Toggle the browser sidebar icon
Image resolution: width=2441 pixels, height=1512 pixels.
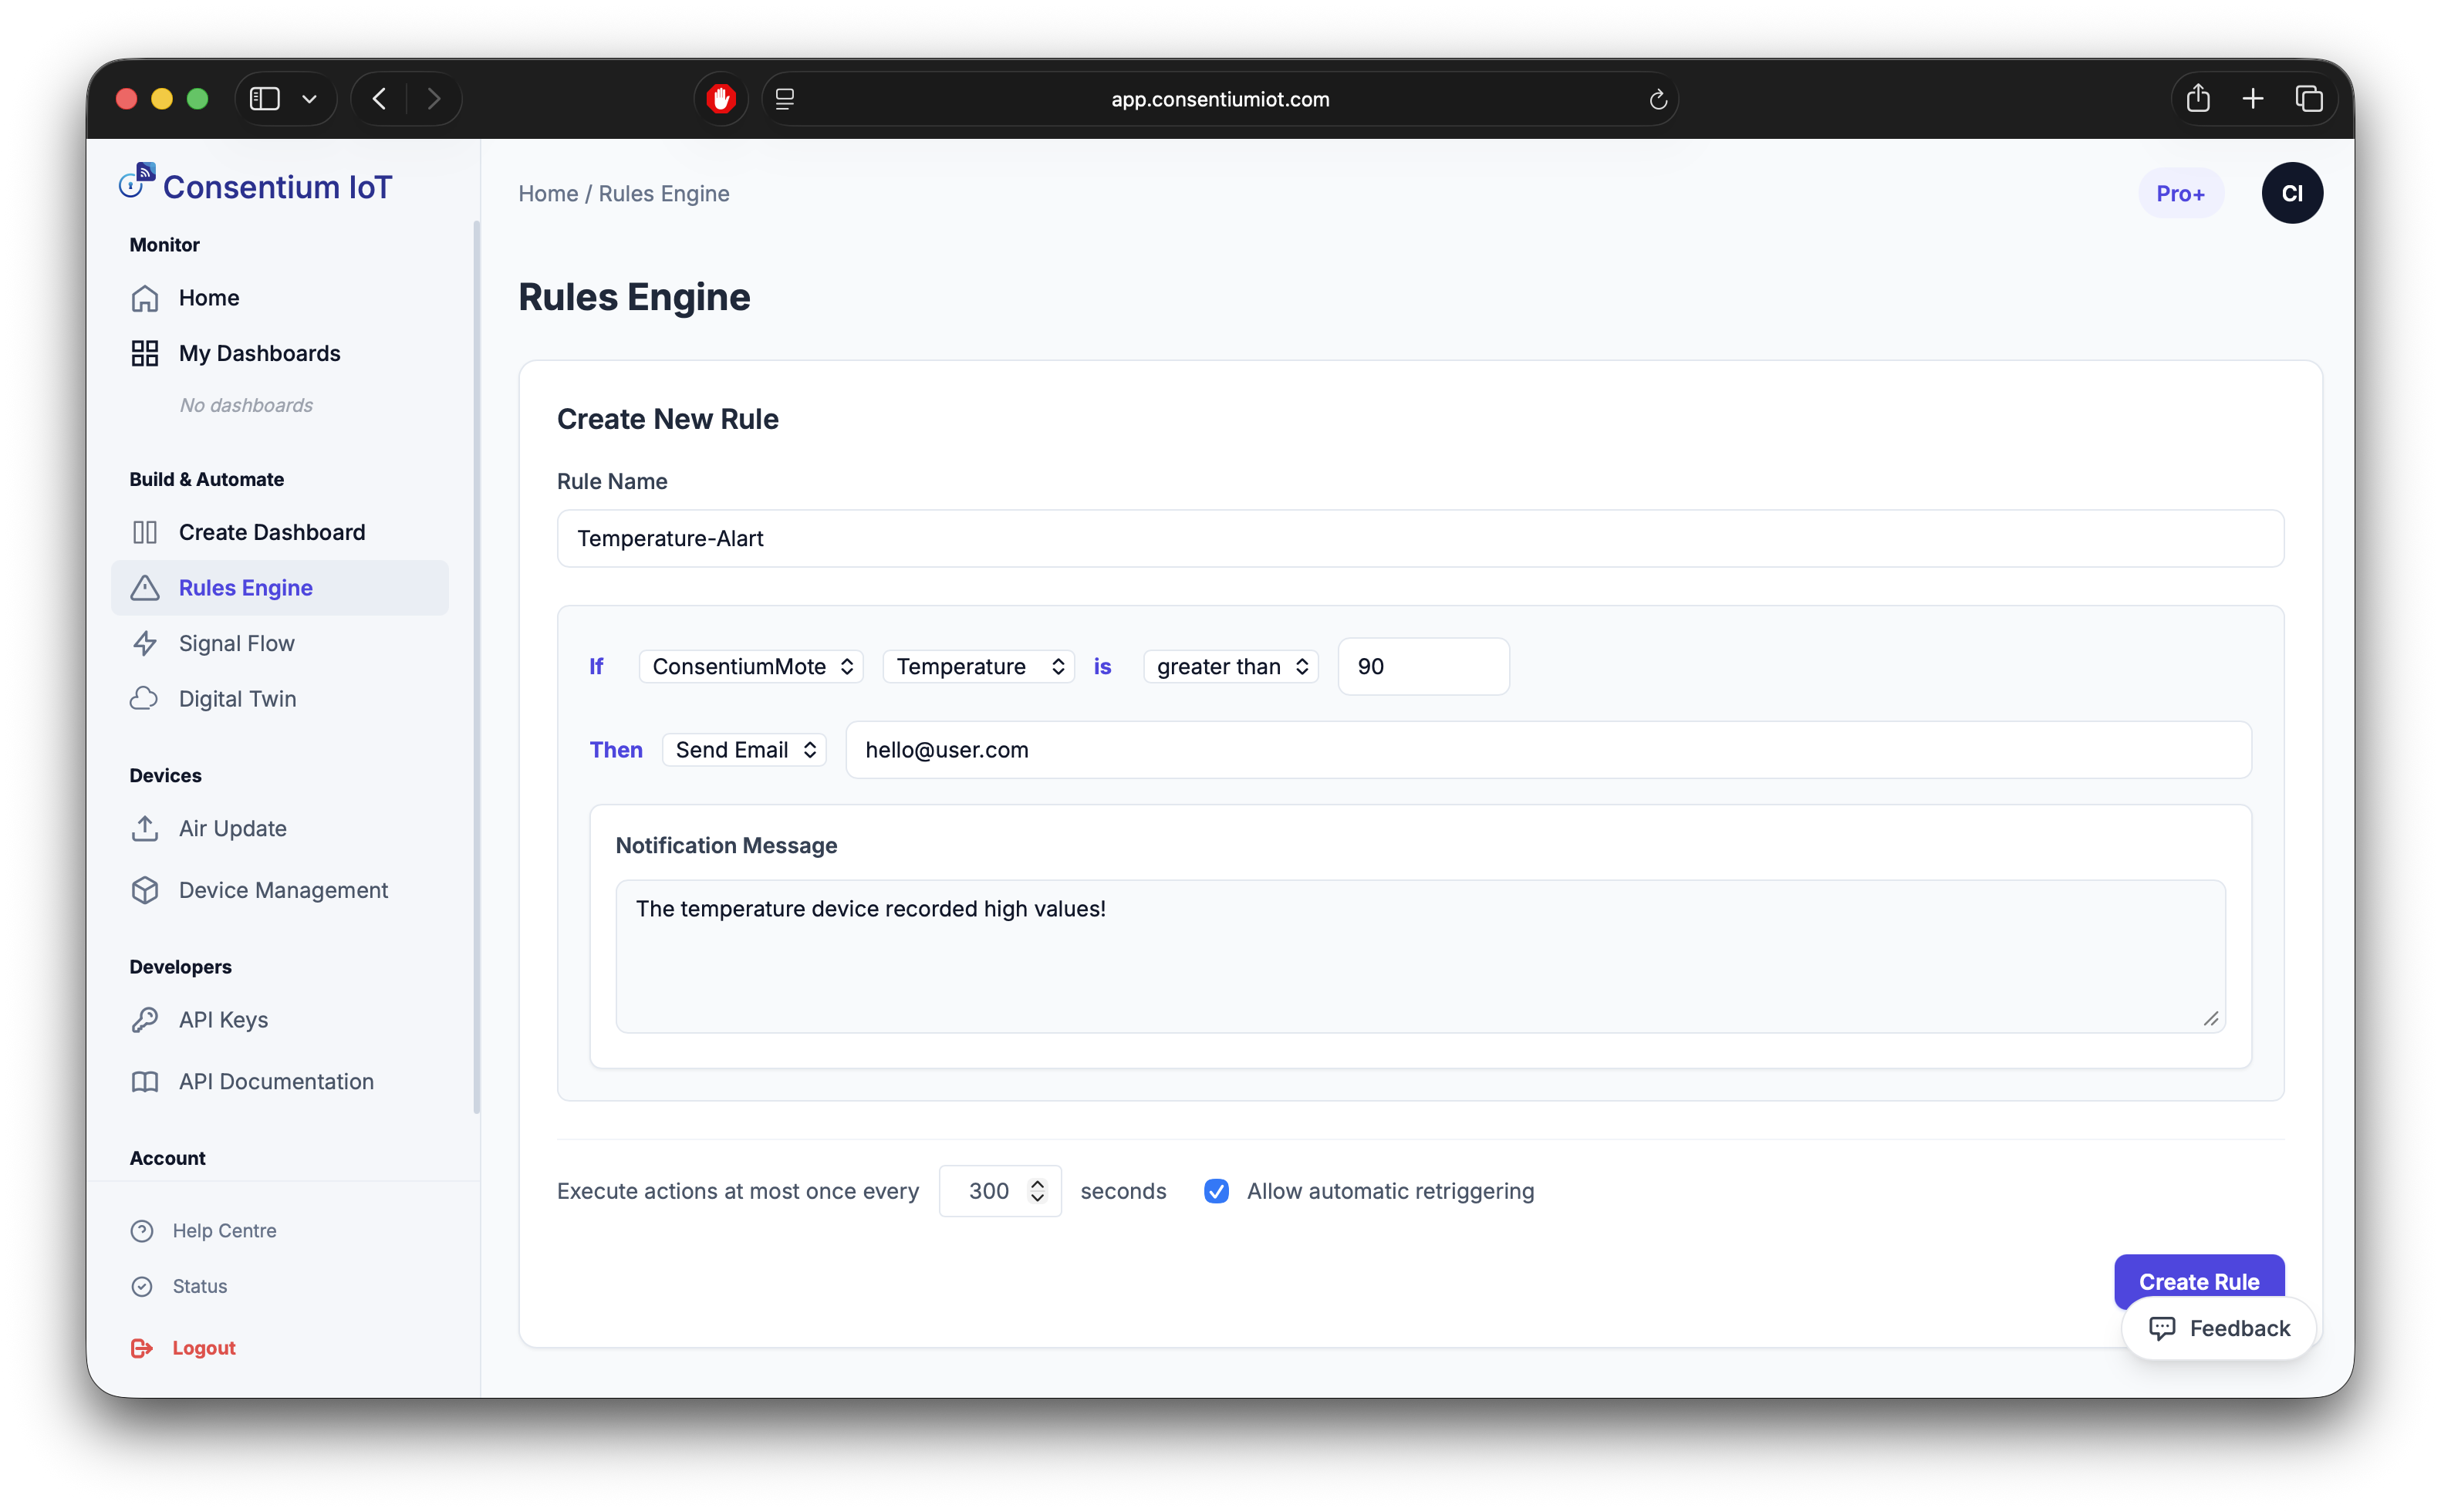pos(264,99)
